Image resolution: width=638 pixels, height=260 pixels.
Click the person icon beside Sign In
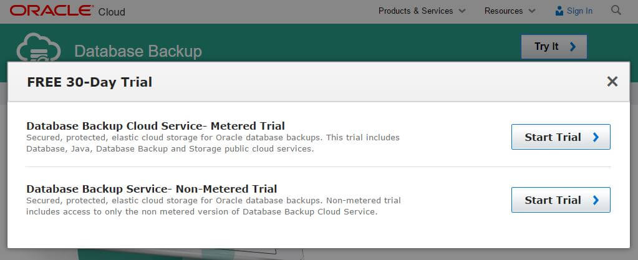point(559,11)
